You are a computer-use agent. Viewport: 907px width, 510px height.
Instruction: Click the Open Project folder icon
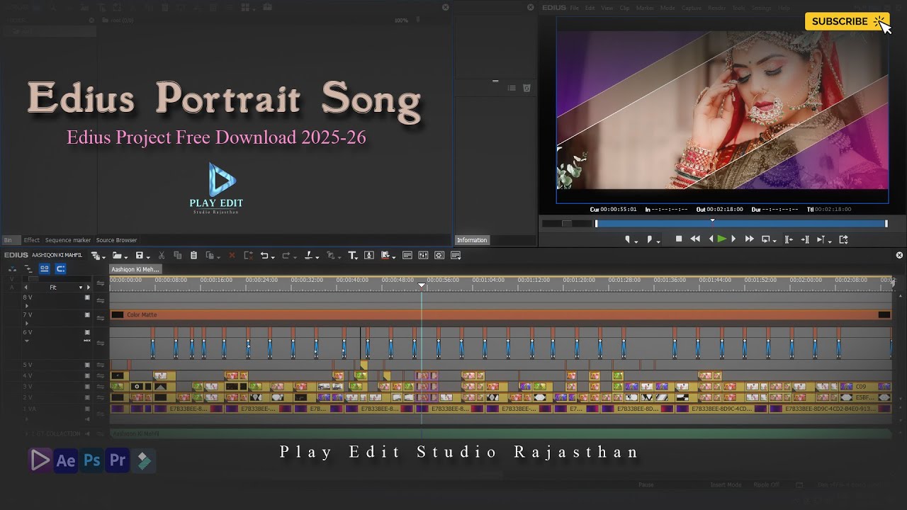[x=117, y=256]
